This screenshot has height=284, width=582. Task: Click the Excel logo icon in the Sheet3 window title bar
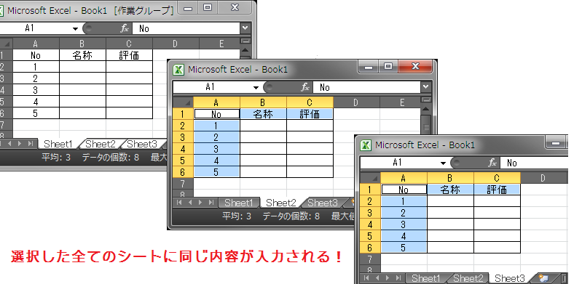tap(366, 145)
